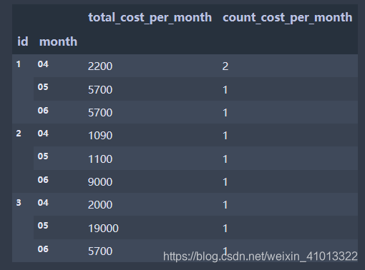
Task: Click 5700 in id 1 month 06 row
Action: pyautogui.click(x=100, y=113)
